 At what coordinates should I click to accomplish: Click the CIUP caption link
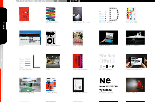pos(21,46)
